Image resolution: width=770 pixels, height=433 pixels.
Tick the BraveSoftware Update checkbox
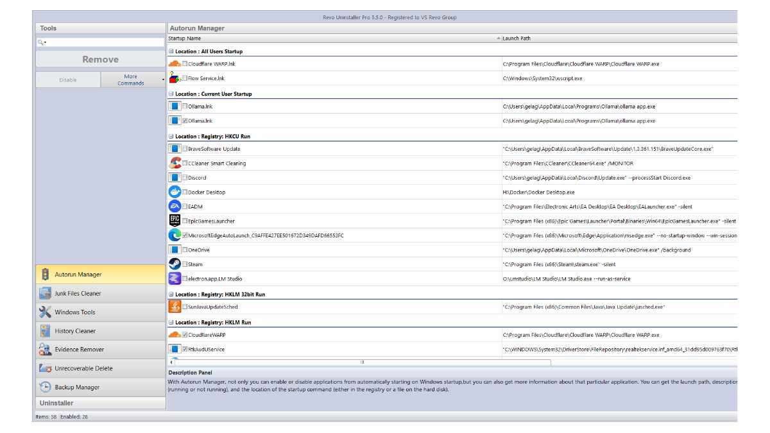[x=185, y=149]
